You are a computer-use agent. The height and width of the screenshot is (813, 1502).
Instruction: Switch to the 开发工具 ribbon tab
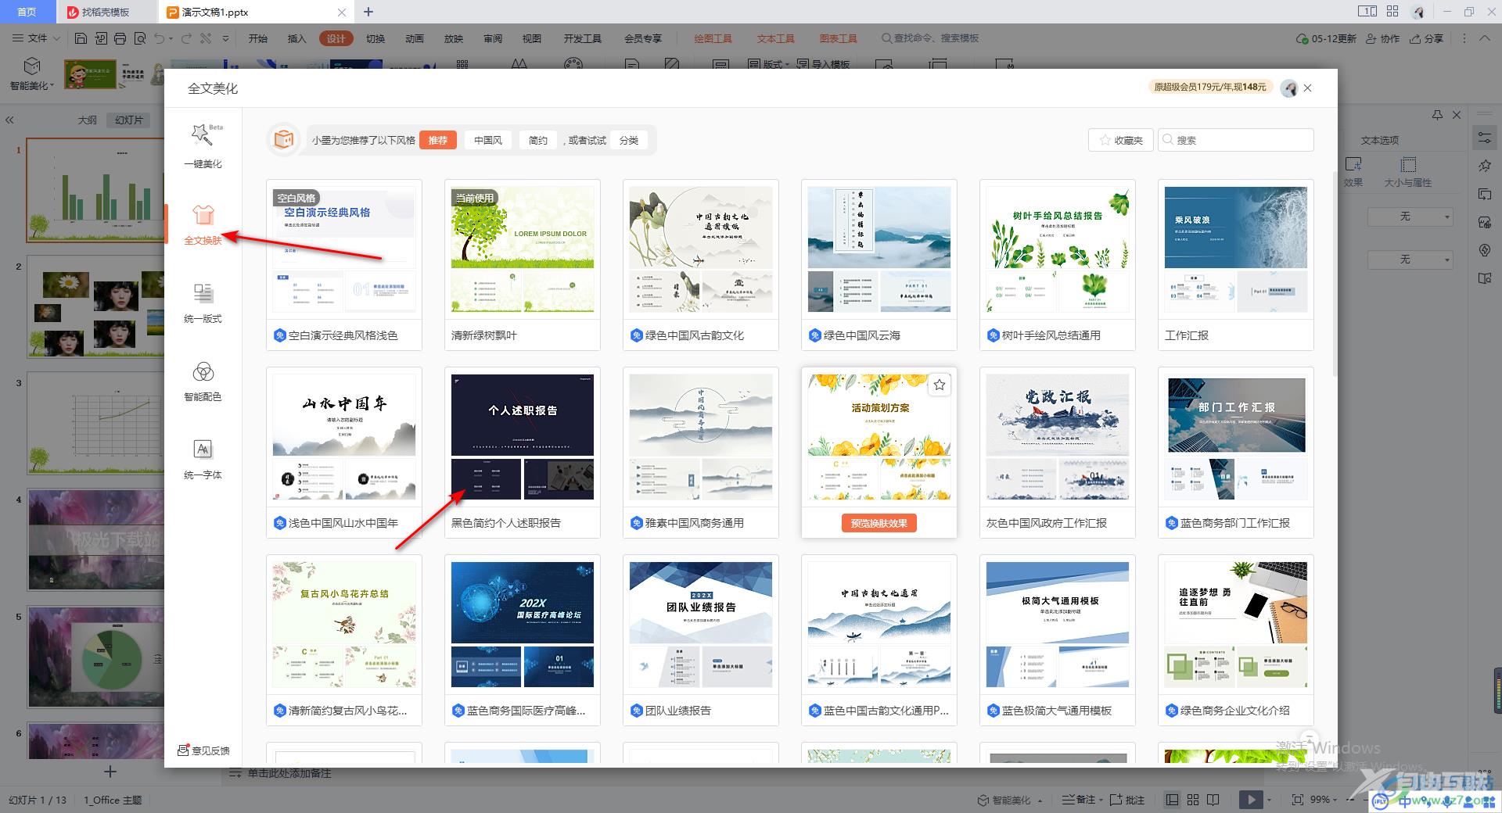(583, 38)
